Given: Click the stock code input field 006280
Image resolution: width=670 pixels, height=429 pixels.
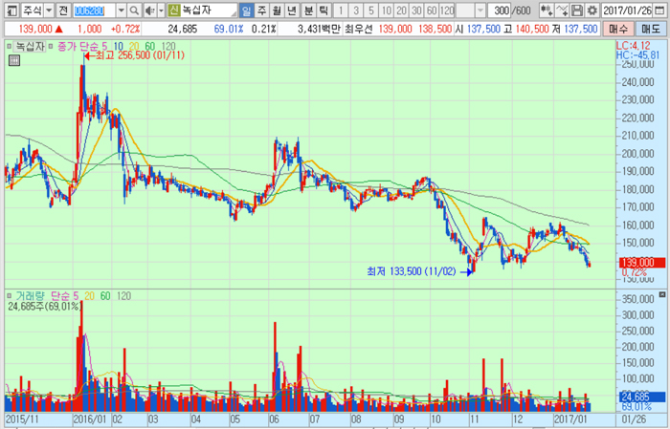Looking at the screenshot, I should 94,10.
